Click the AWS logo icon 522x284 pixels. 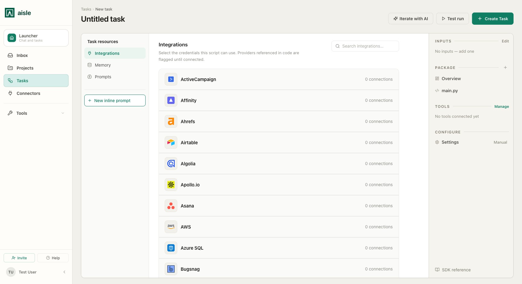171,227
